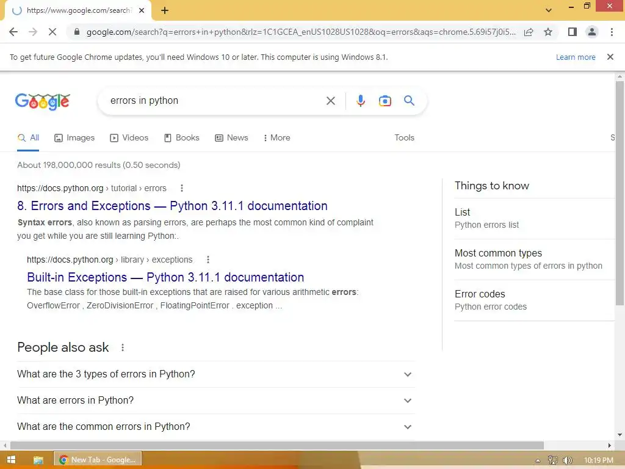
Task: Expand 'What are errors in Python?'
Action: click(215, 401)
